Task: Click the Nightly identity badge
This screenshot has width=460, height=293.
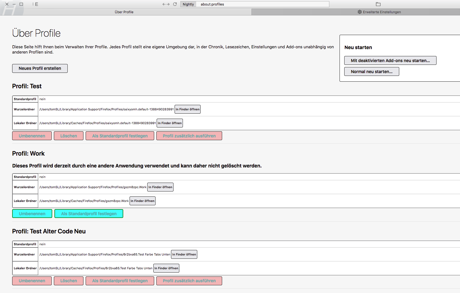Action: (188, 4)
